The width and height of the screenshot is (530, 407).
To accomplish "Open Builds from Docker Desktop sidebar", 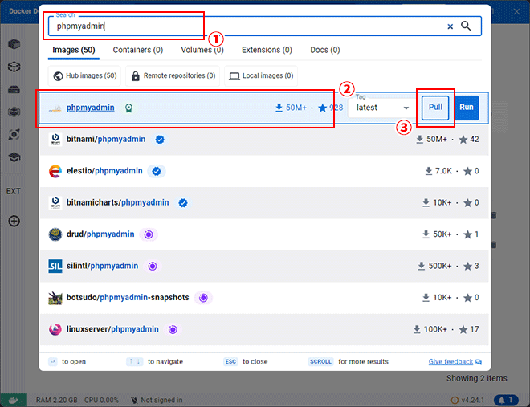I will click(x=14, y=112).
